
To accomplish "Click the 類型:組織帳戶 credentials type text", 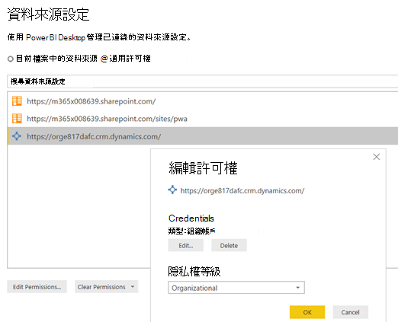I will 192,231.
